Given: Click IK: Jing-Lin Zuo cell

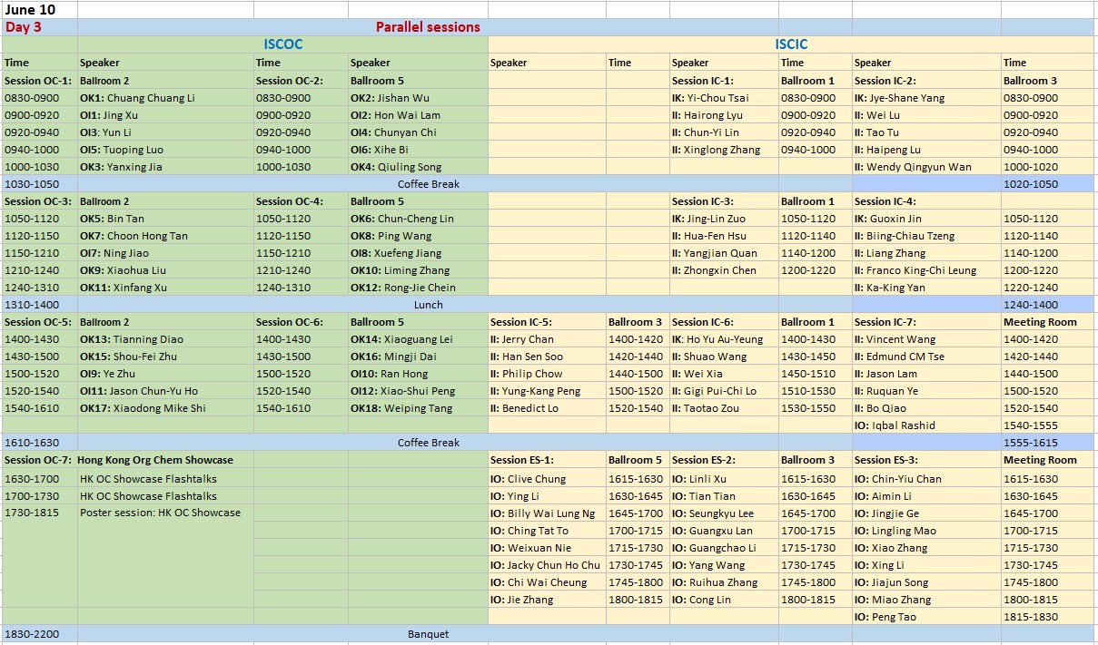Looking at the screenshot, I should coord(724,219).
